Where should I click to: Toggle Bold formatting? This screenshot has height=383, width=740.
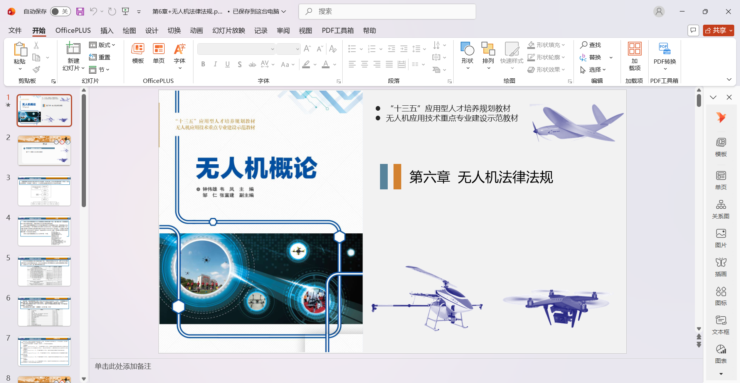(x=203, y=64)
